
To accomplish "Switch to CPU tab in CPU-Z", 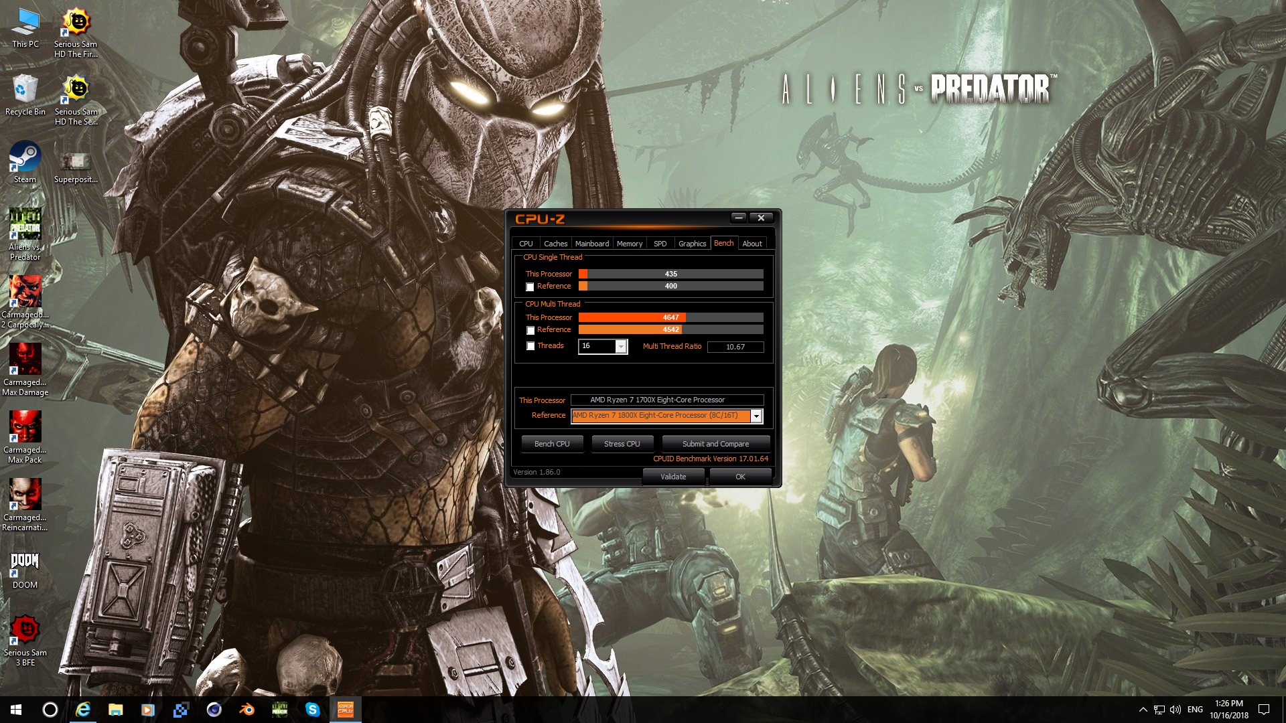I will coord(526,244).
